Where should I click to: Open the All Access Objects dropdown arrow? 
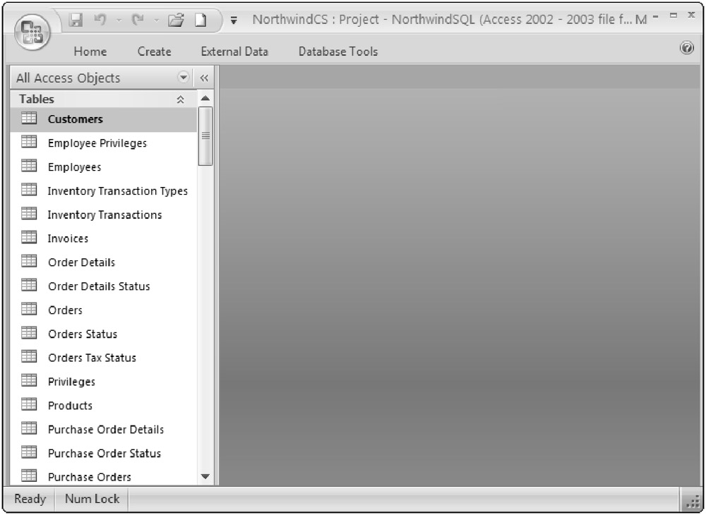pos(184,78)
